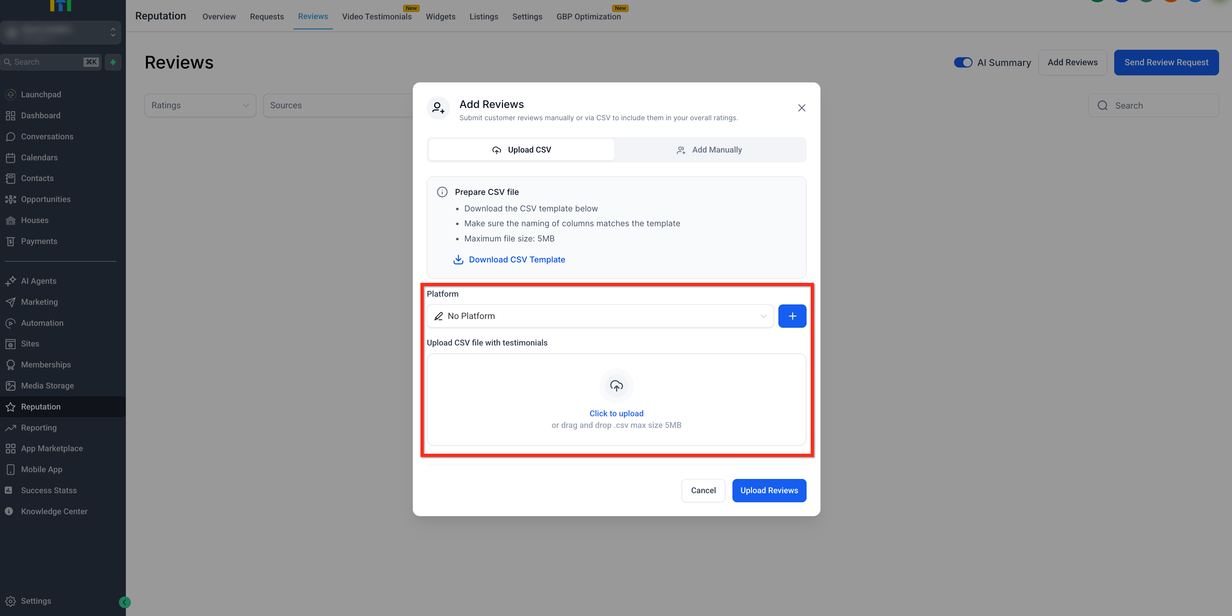Expand the No Platform dropdown
This screenshot has width=1232, height=616.
click(600, 316)
